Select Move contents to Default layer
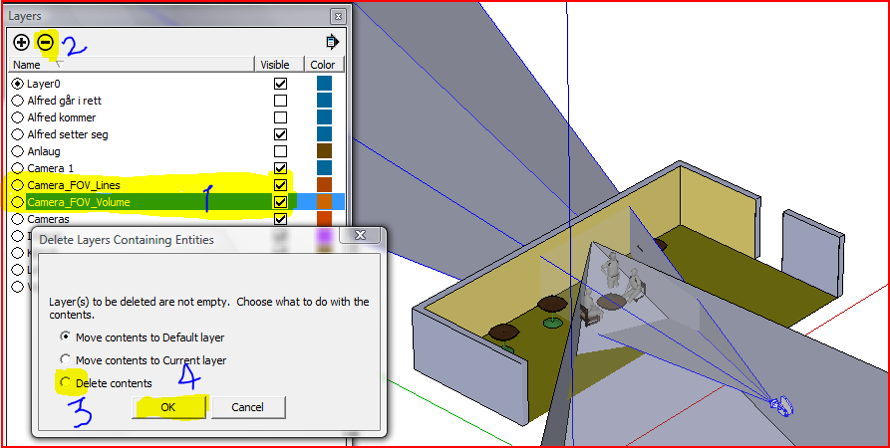 pos(67,337)
